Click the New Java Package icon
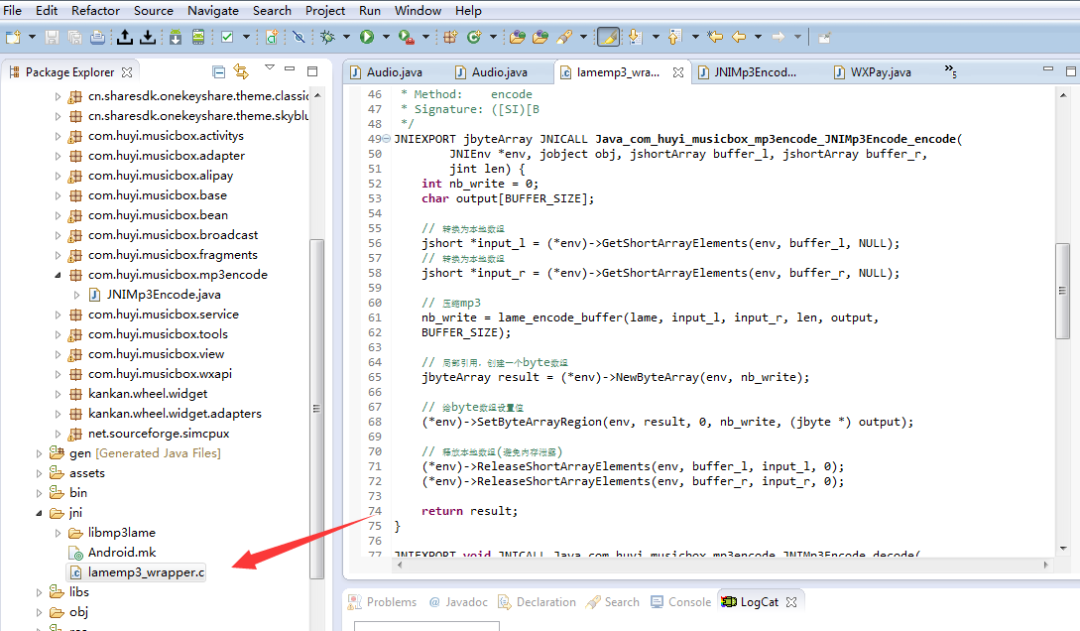The image size is (1080, 631). click(x=450, y=37)
